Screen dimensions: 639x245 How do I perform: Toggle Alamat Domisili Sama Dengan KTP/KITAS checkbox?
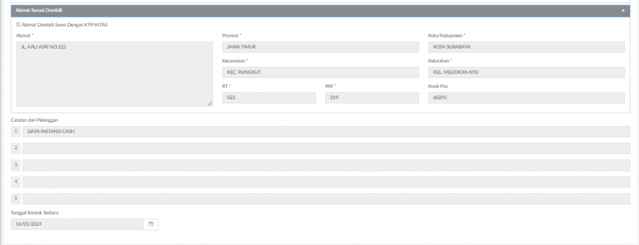coord(18,24)
